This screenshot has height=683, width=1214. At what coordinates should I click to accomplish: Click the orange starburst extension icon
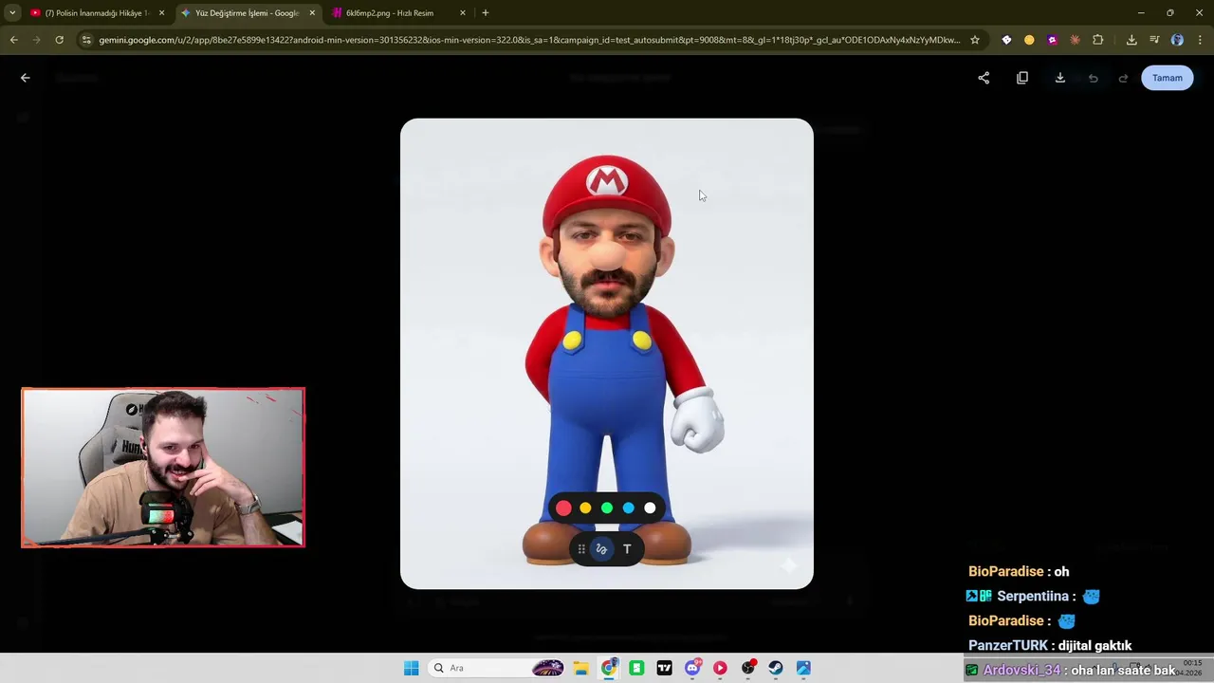pos(1075,40)
